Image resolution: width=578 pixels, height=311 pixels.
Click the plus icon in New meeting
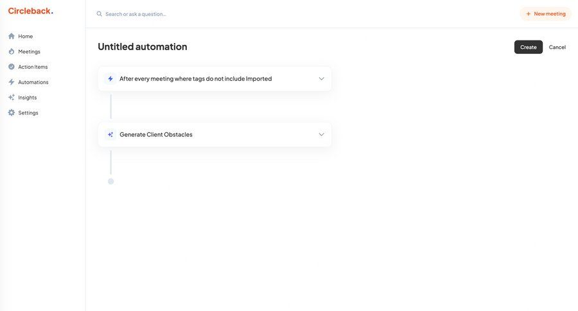(529, 14)
